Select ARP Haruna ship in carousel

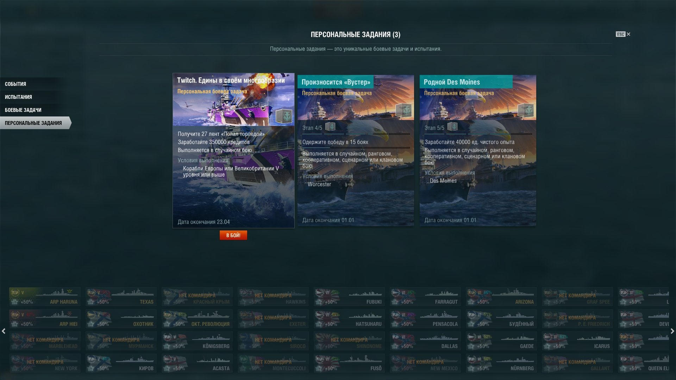pyautogui.click(x=45, y=297)
